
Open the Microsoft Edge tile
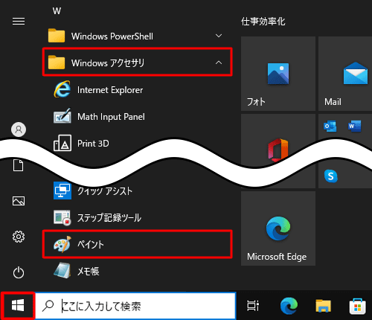coord(278,228)
